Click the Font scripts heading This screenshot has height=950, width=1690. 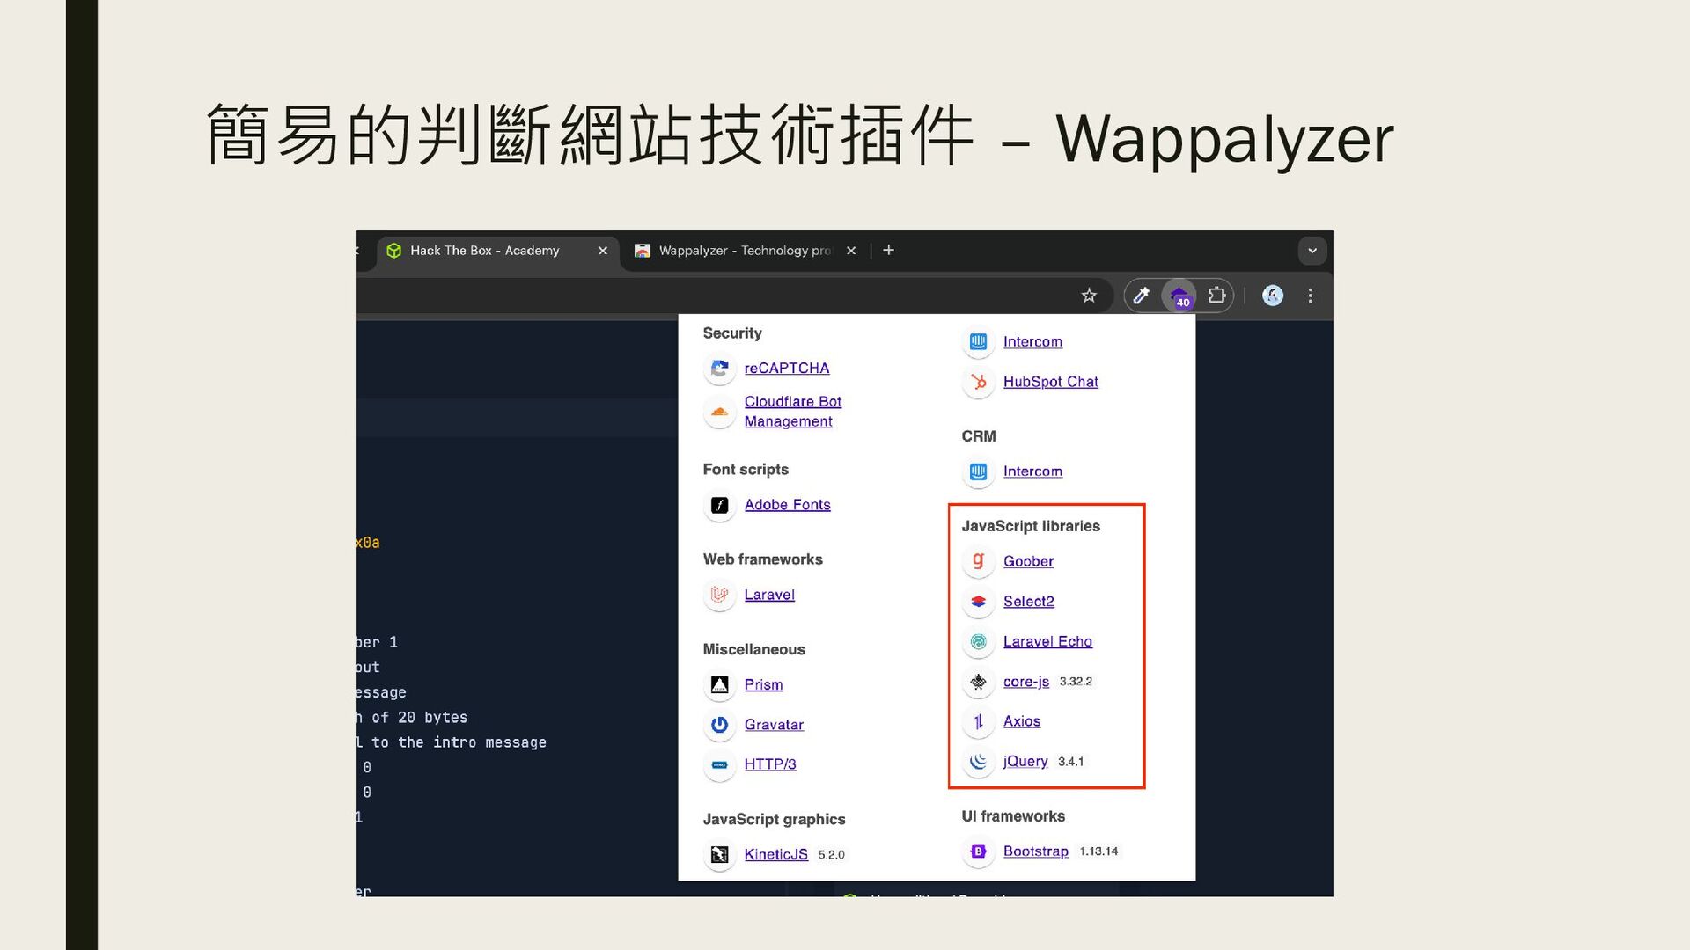pos(746,470)
